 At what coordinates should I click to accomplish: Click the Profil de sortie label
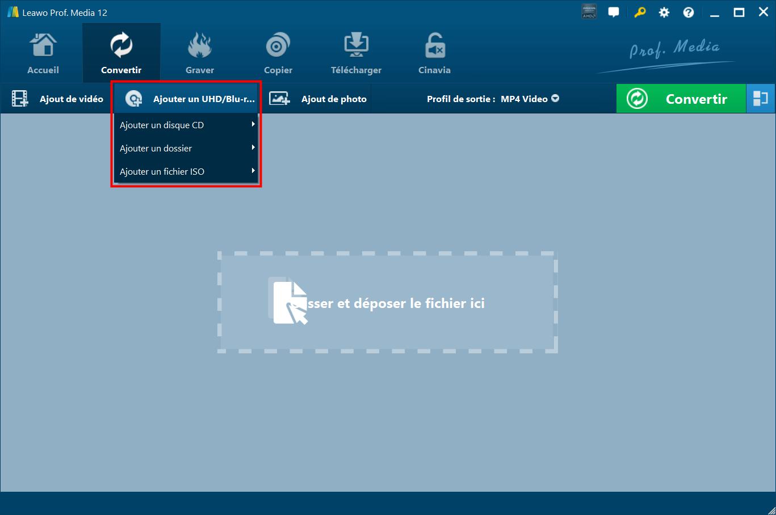[x=461, y=99]
